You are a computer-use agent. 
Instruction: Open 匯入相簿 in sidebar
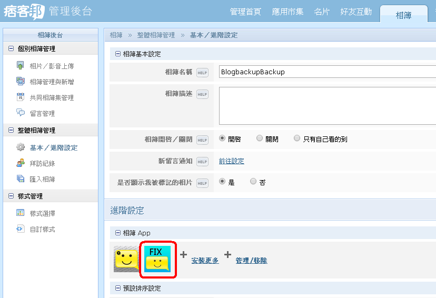[42, 180]
